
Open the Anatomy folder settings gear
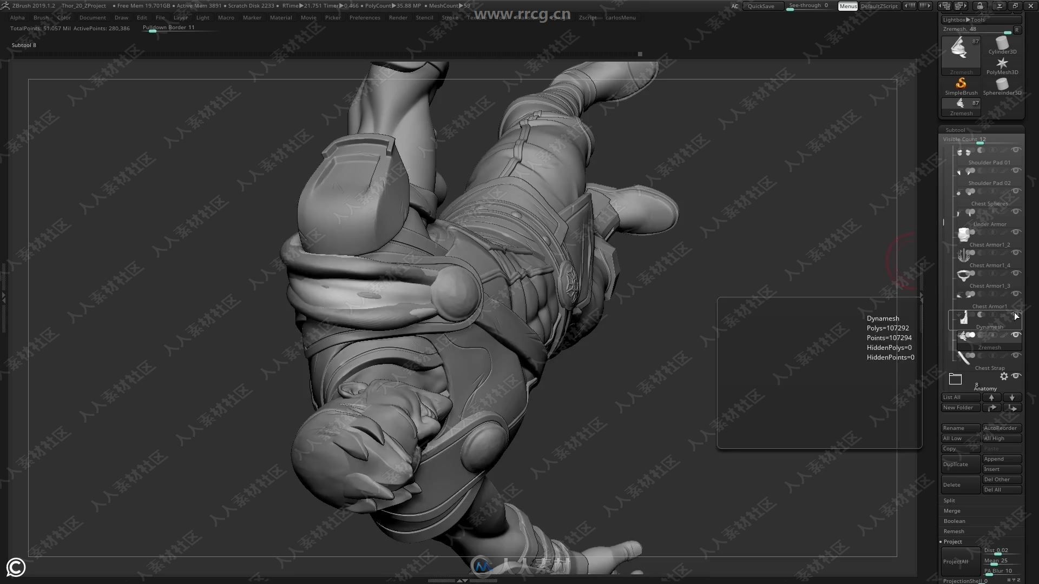[1004, 376]
